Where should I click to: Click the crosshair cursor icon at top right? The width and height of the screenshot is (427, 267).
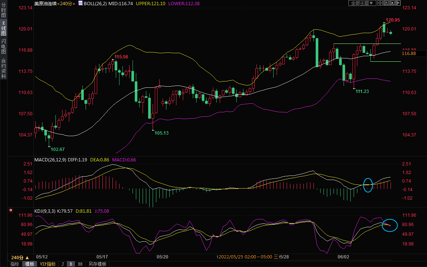pyautogui.click(x=380, y=3)
